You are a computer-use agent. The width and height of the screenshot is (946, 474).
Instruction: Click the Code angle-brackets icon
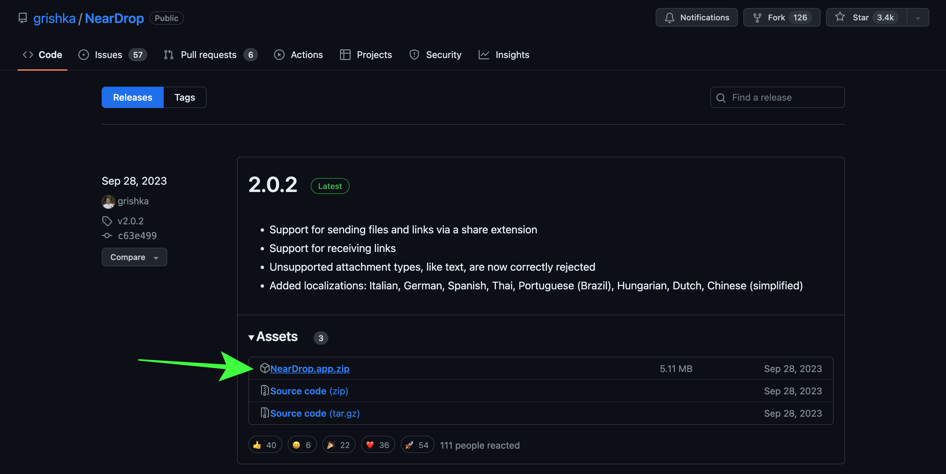[28, 55]
